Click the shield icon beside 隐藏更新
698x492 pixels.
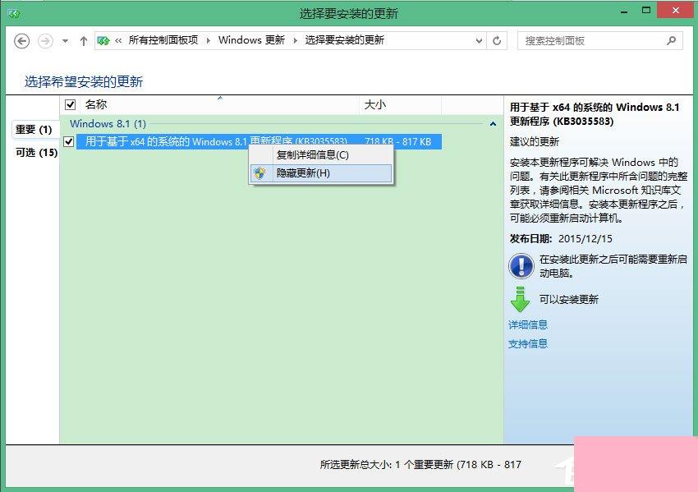260,173
